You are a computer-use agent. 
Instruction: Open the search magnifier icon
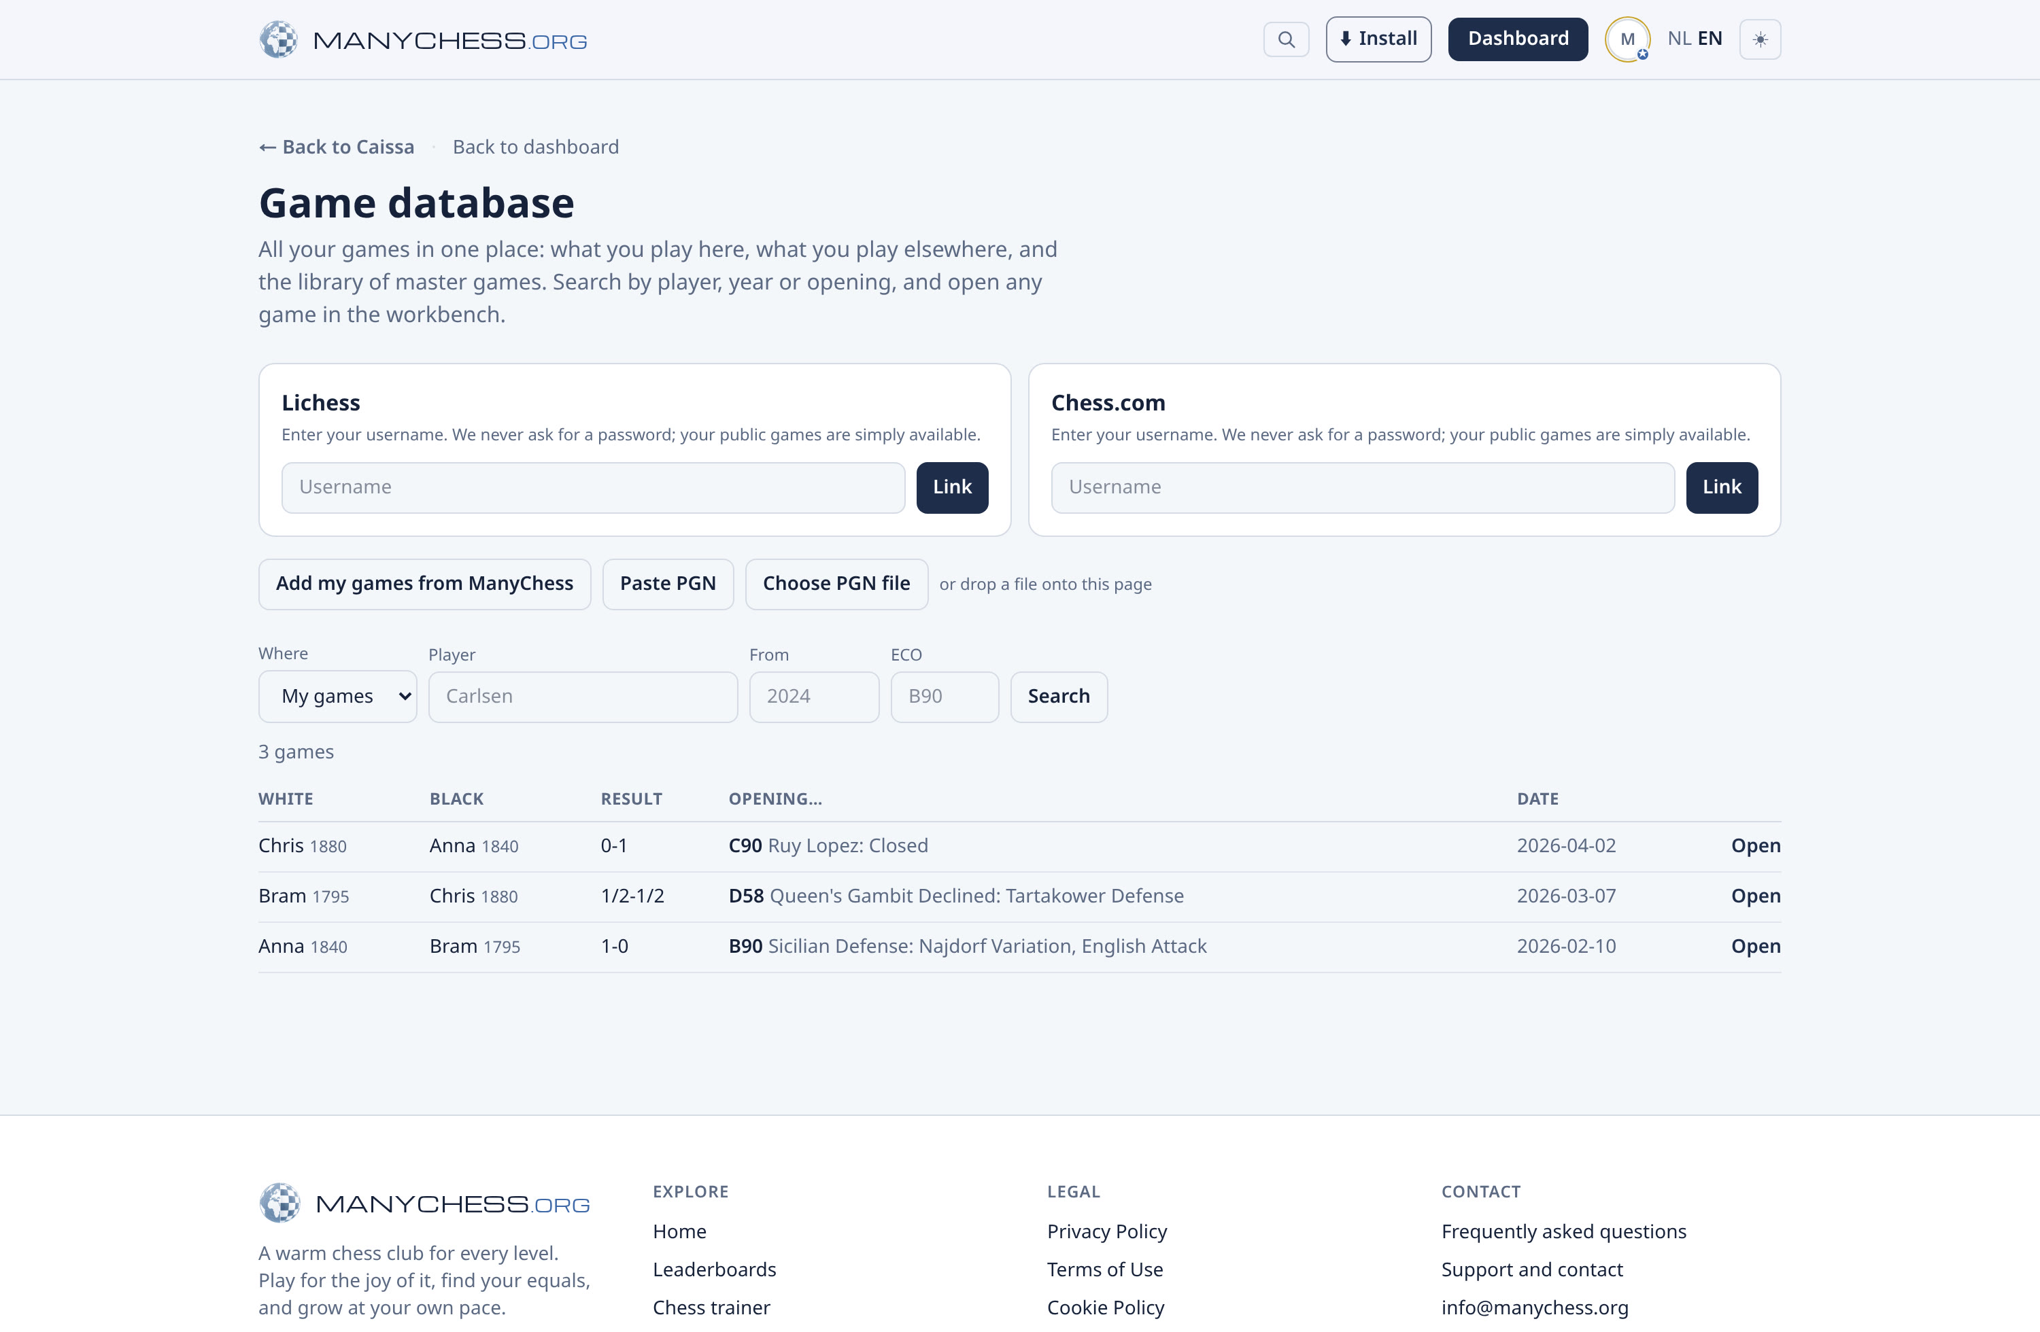pos(1286,39)
